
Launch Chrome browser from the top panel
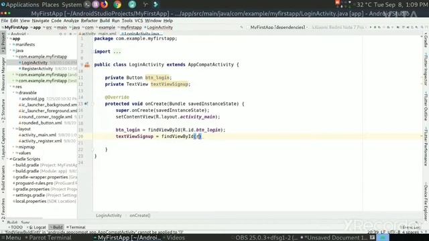point(117,5)
